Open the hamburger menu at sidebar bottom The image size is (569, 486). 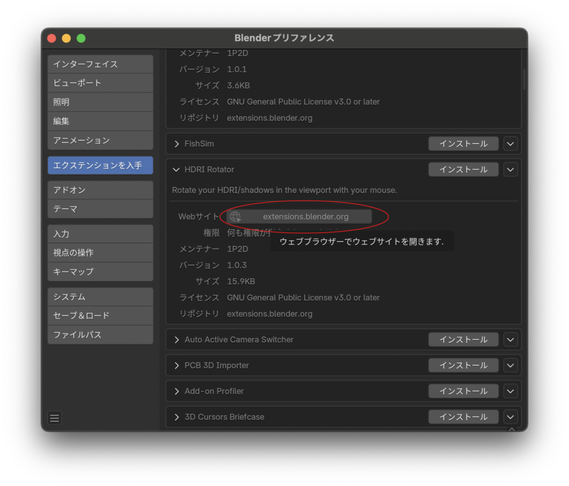[x=54, y=418]
